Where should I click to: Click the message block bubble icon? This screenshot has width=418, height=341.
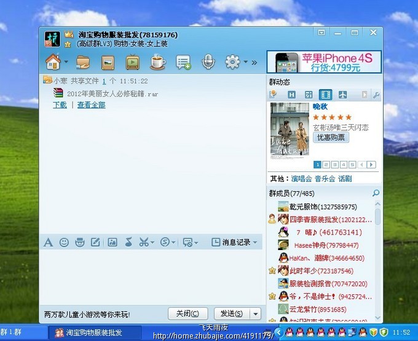pos(187,243)
